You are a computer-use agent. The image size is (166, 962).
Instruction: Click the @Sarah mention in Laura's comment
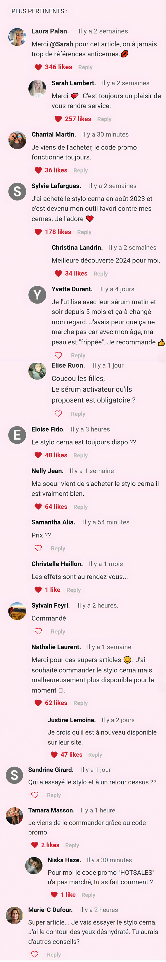(62, 44)
